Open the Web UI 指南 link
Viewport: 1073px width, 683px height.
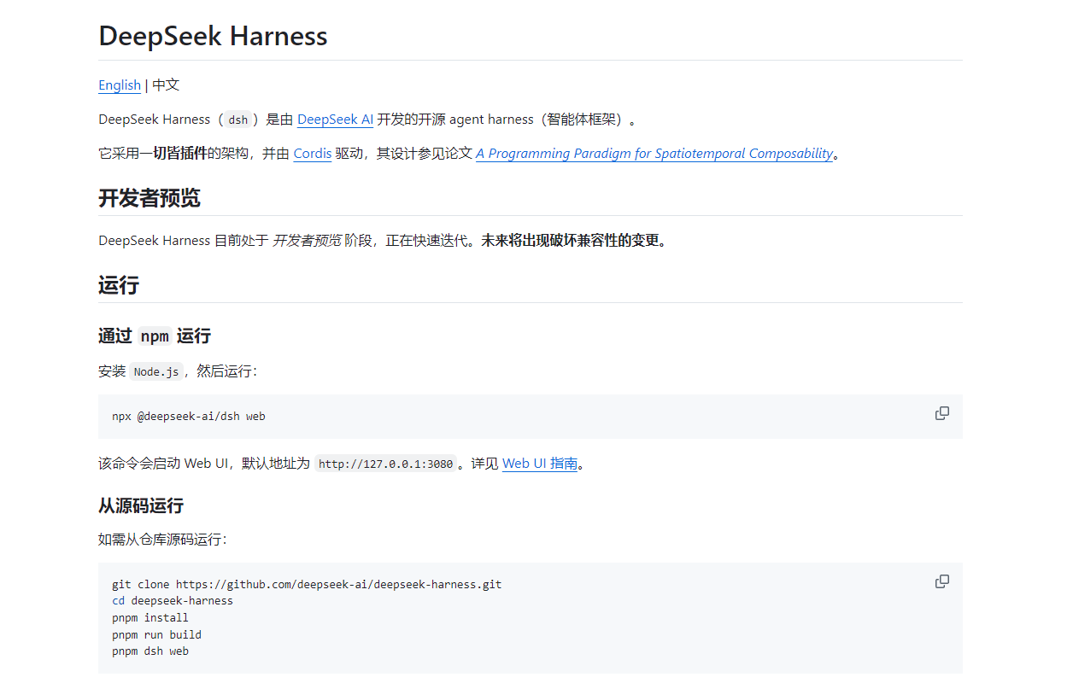tap(540, 464)
